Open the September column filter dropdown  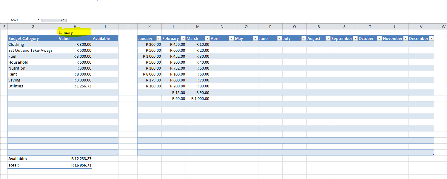coord(355,38)
